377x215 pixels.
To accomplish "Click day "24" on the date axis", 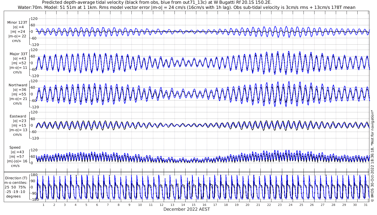I will coord(290,205).
